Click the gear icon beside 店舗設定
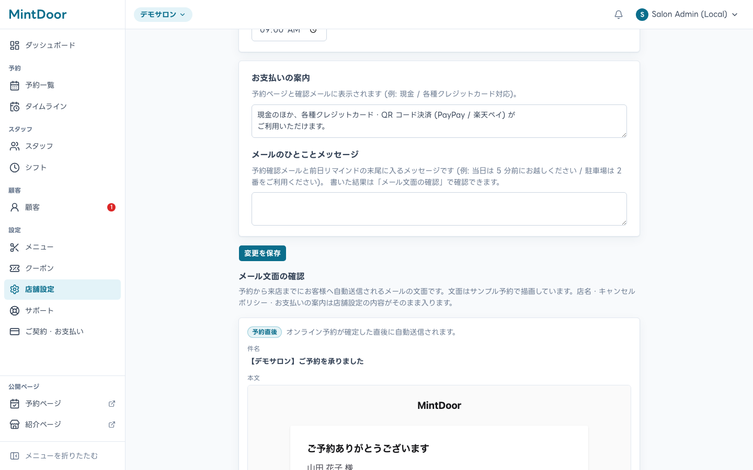The width and height of the screenshot is (753, 470). click(15, 289)
